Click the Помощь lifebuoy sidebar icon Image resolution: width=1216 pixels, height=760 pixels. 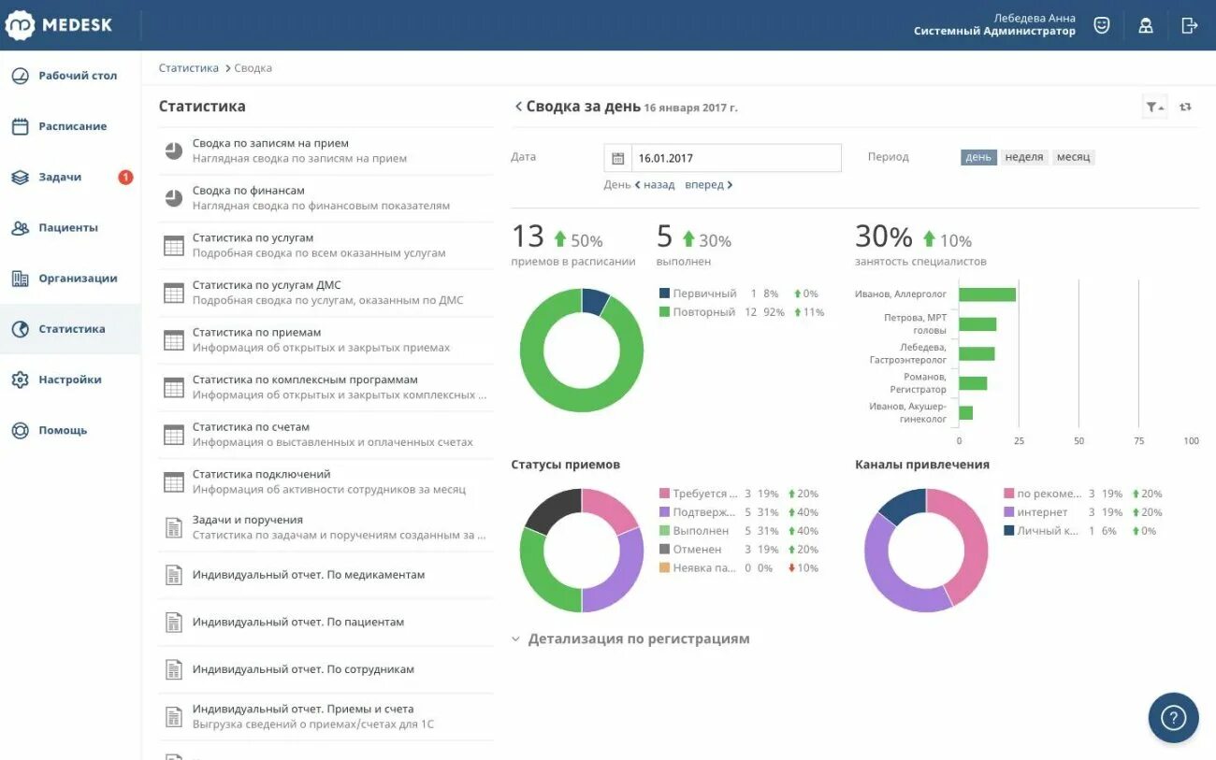[x=20, y=430]
